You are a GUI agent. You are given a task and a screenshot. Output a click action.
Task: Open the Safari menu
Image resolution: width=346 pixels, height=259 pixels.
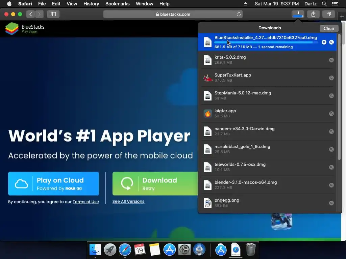pyautogui.click(x=25, y=4)
